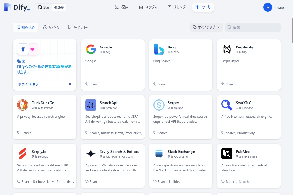Open the SearchApi octopus icon
293x195 pixels.
pos(91,105)
